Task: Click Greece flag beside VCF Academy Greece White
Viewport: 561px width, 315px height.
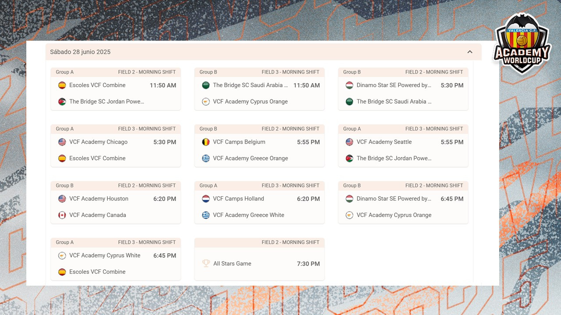Action: point(206,215)
